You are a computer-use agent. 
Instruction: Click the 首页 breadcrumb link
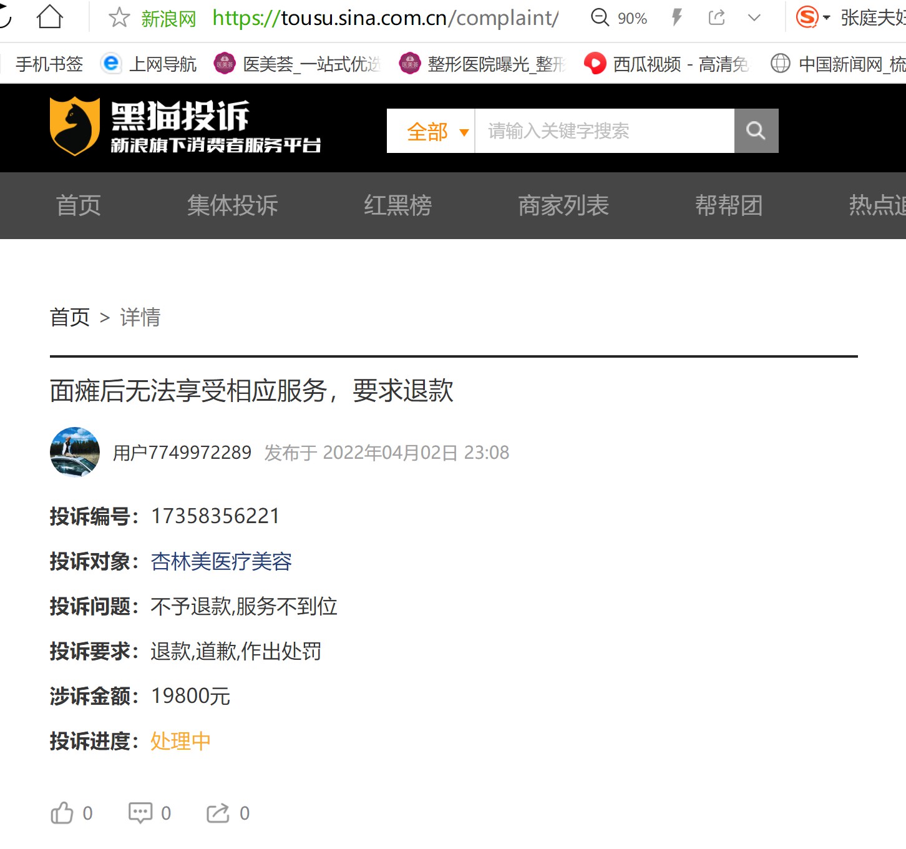70,317
